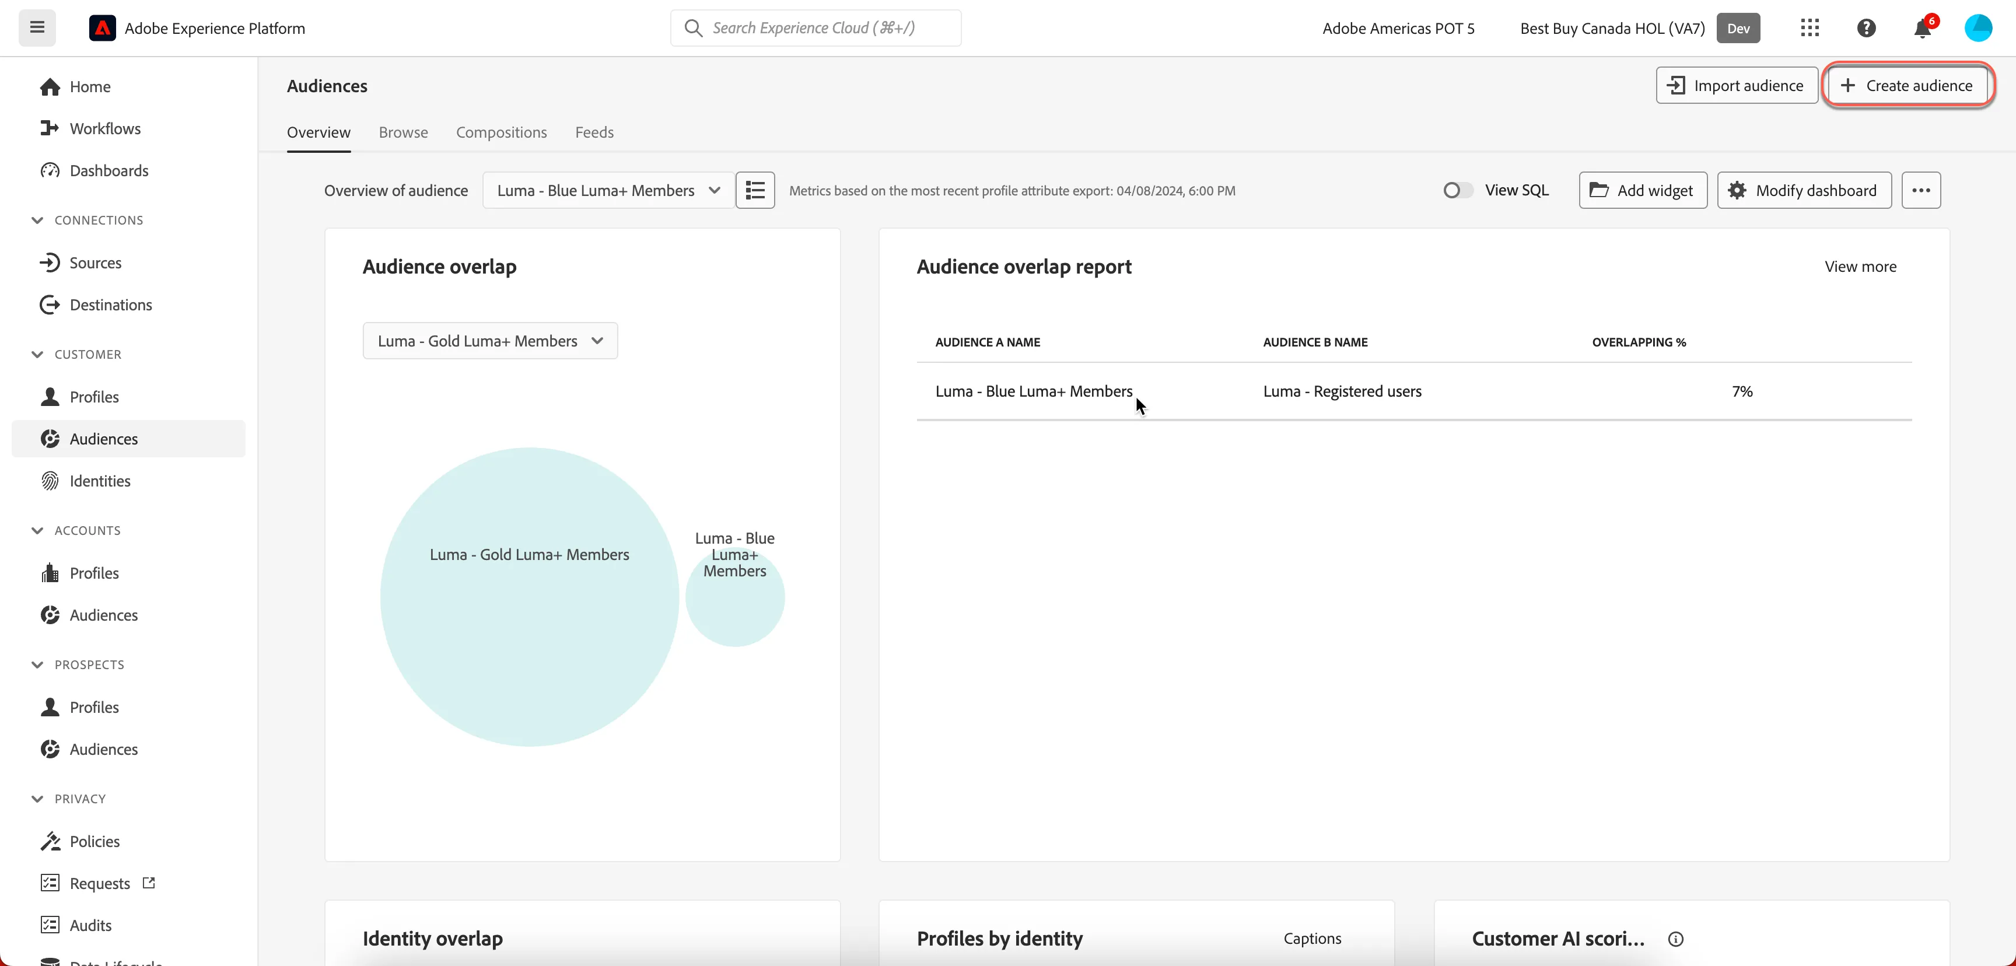Viewport: 2016px width, 966px height.
Task: Open the app switcher grid
Action: tap(1810, 28)
